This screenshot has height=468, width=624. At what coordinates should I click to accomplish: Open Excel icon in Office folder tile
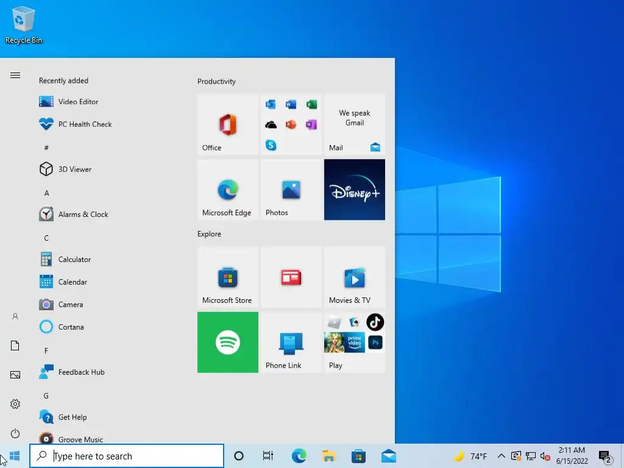(311, 104)
